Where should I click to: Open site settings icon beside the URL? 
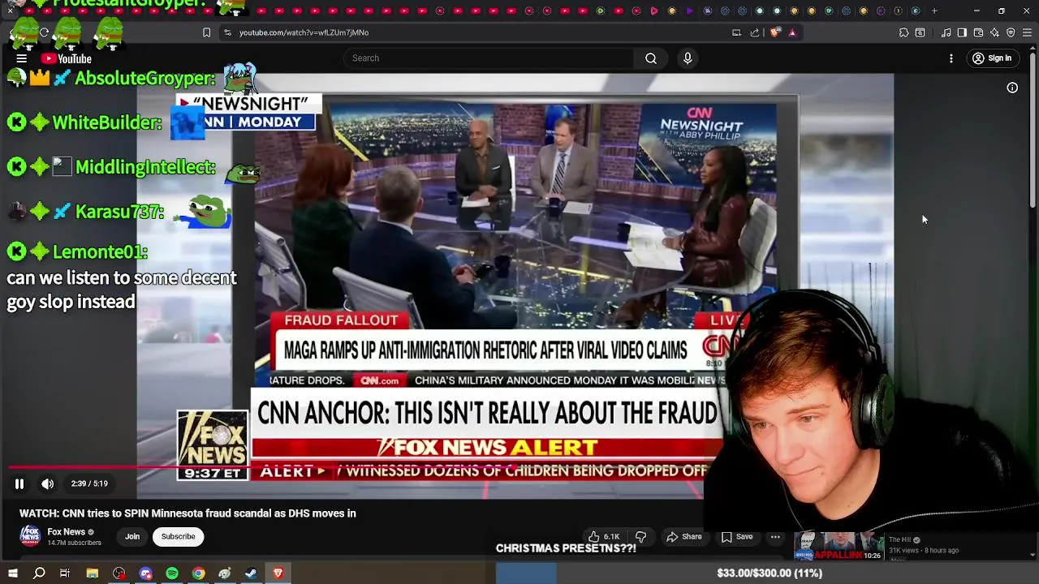click(x=227, y=32)
